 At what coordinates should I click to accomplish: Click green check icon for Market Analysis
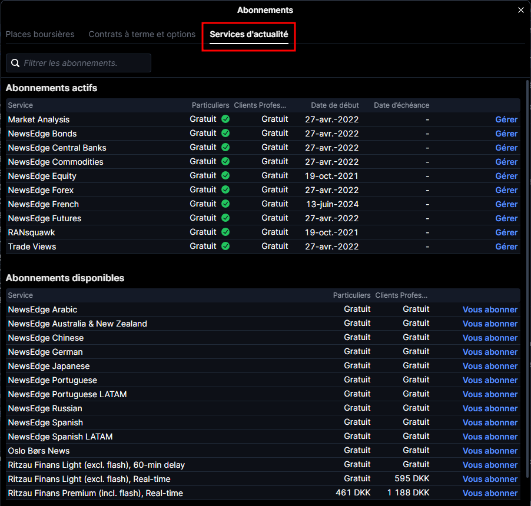point(225,119)
